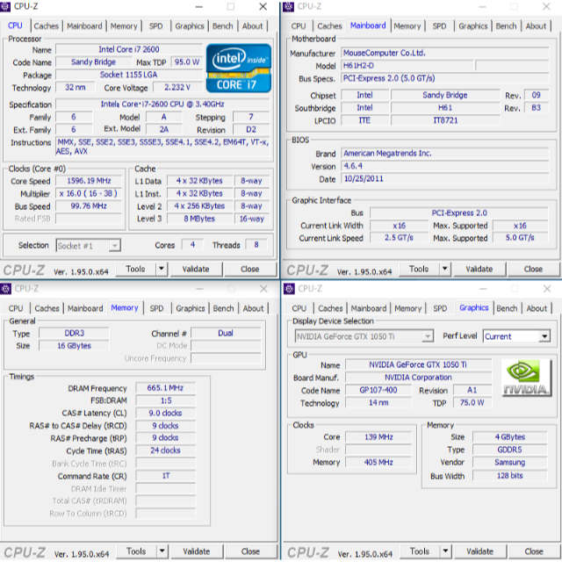
Task: Click the Intel Core i7 logo
Action: point(239,68)
